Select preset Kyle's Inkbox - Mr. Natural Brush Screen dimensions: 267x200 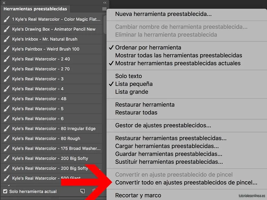52,39
